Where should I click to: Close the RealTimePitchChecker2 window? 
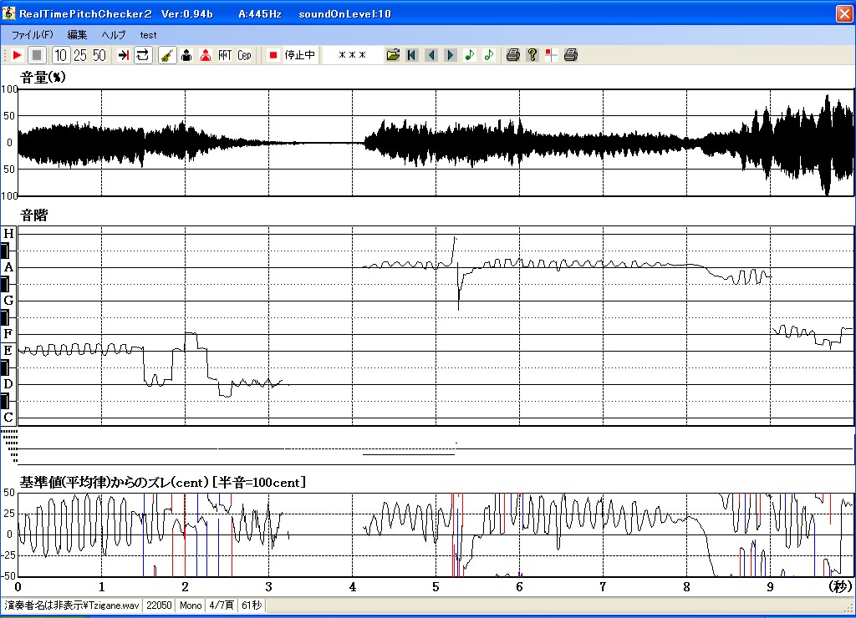[x=844, y=13]
